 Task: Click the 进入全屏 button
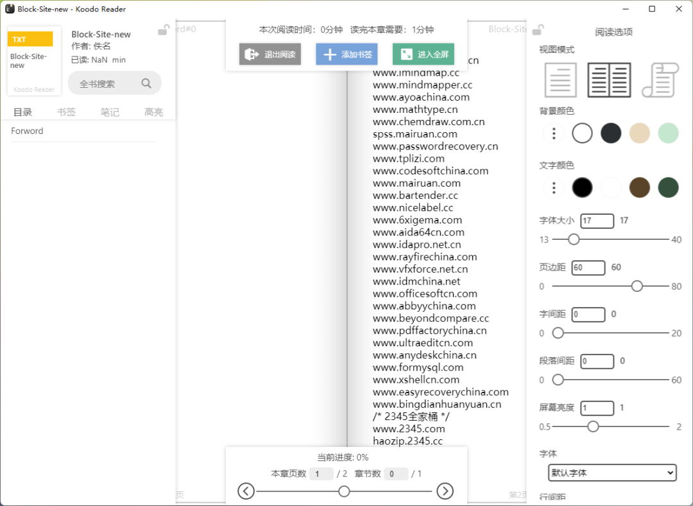pos(423,55)
